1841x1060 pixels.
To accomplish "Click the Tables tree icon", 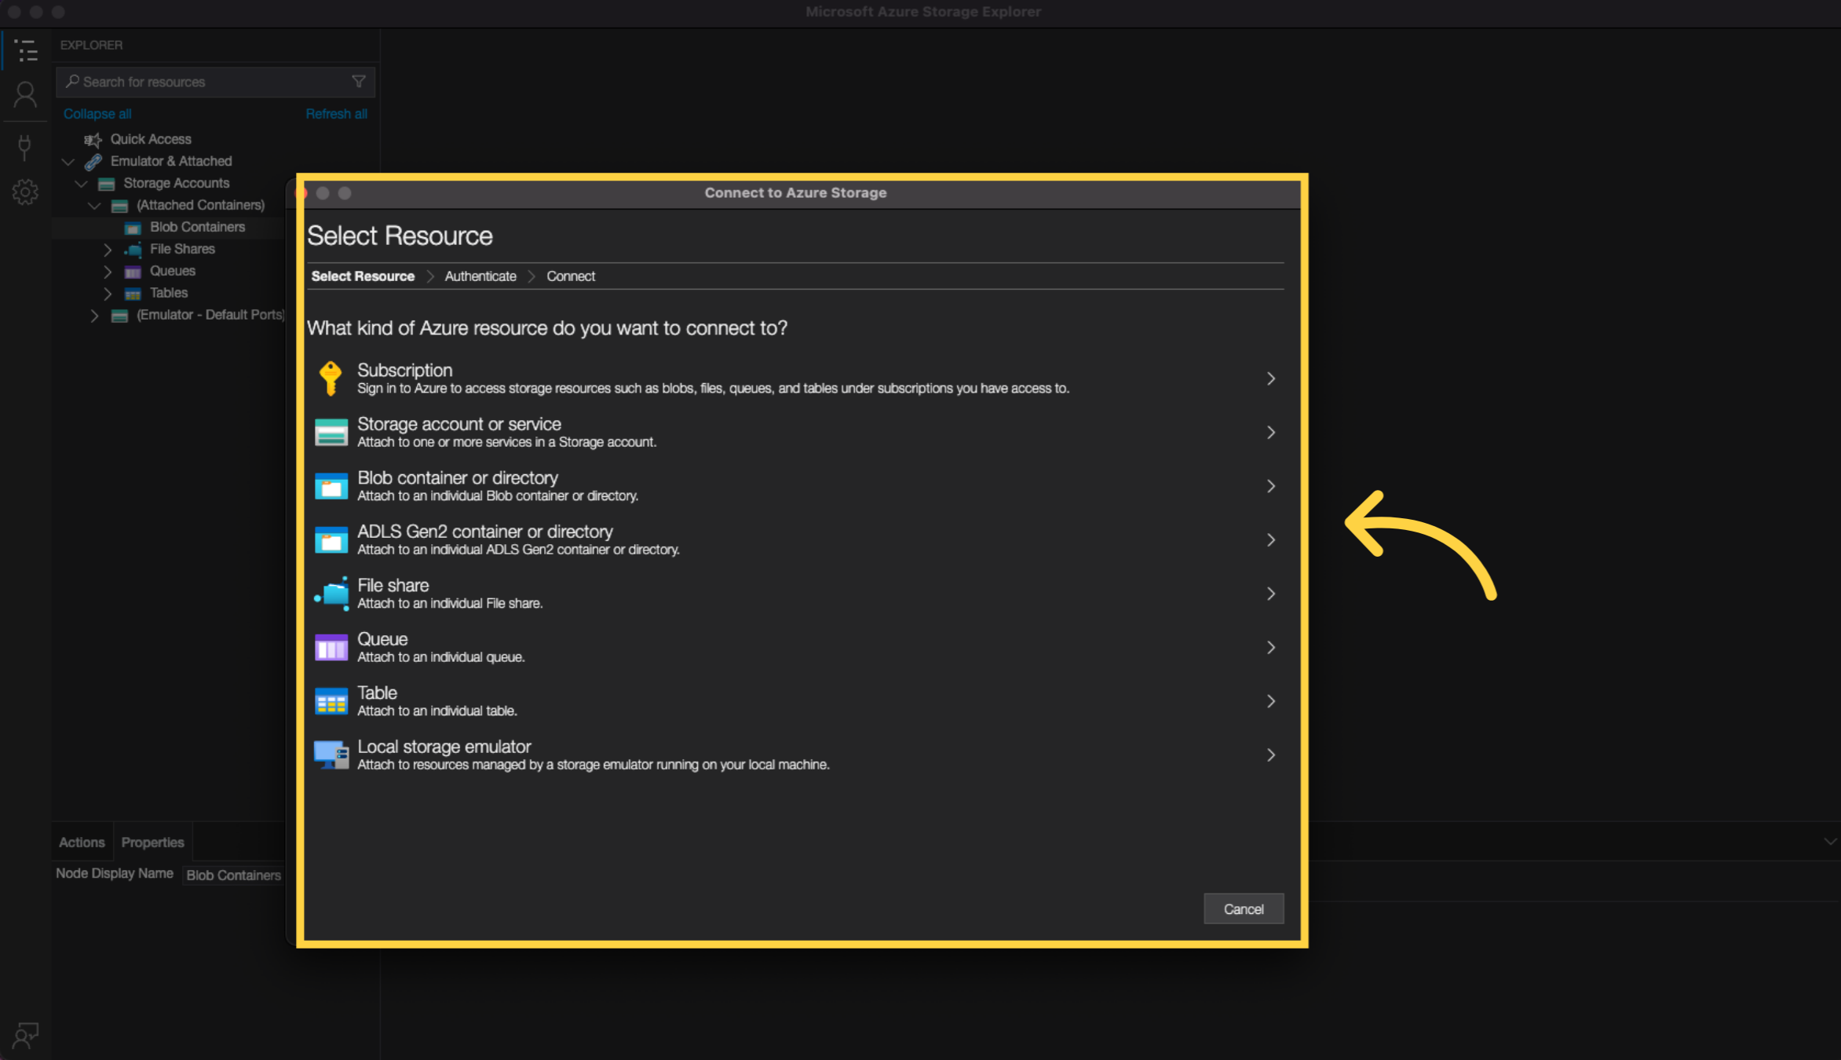I will click(133, 294).
